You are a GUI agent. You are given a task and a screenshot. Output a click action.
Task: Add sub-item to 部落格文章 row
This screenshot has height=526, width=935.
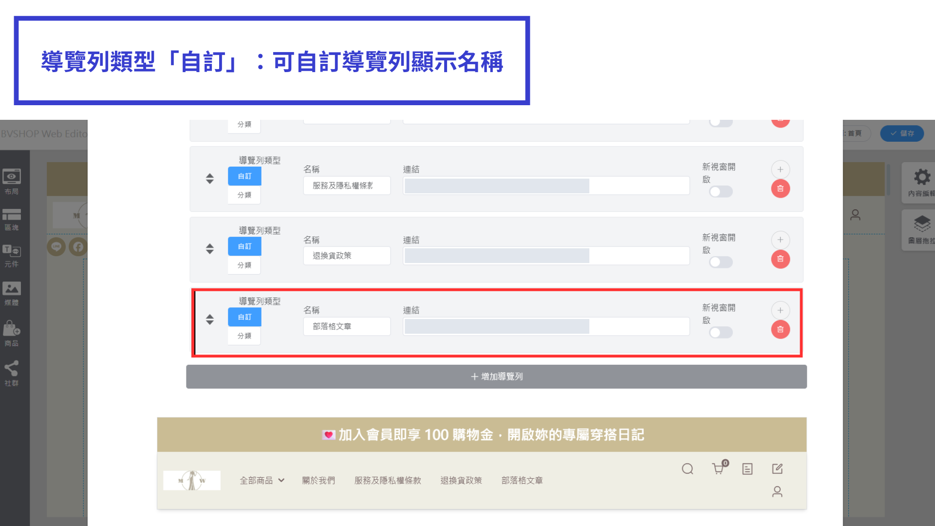pyautogui.click(x=780, y=310)
